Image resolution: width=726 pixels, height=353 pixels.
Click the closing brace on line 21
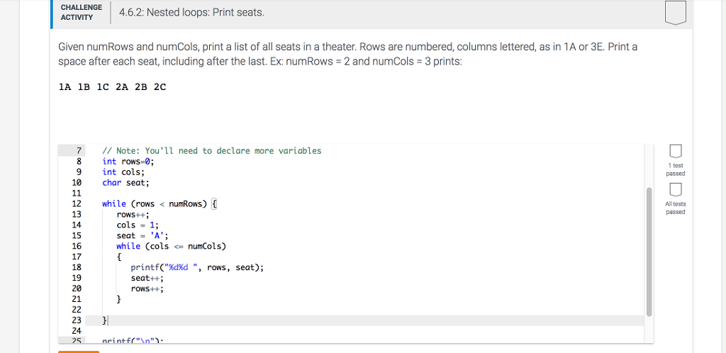(119, 299)
